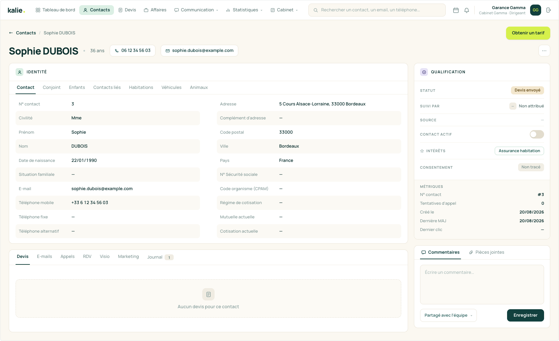
Task: Switch to the Véhicules tab
Action: coord(171,87)
